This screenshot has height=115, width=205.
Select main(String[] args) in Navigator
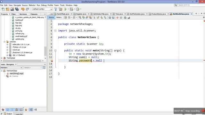[16, 73]
